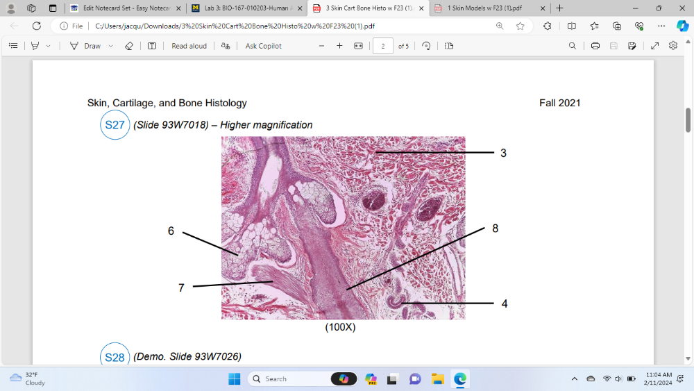Select the Erase tool
This screenshot has width=694, height=391.
pyautogui.click(x=128, y=46)
